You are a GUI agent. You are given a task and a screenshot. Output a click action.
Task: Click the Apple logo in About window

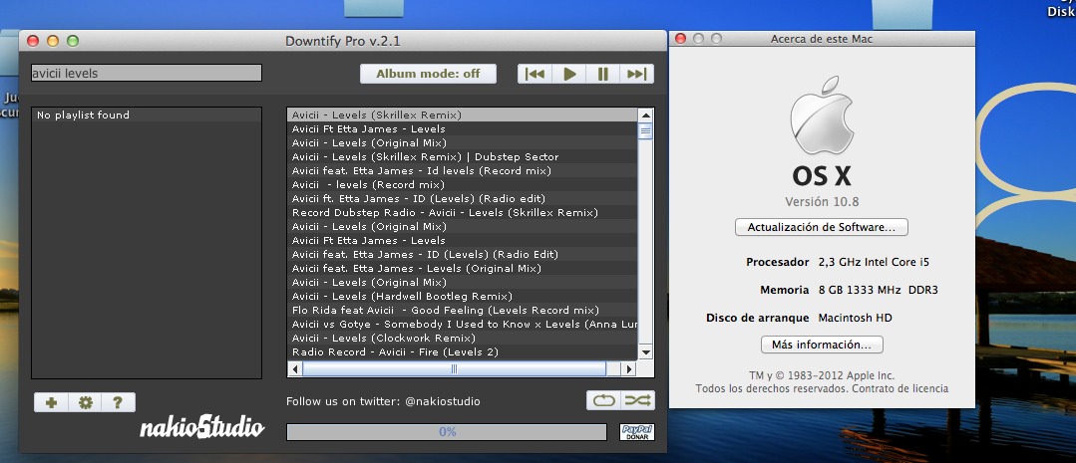coord(822,116)
